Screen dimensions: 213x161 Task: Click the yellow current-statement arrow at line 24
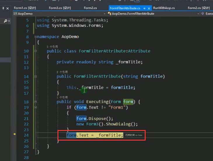(15, 134)
